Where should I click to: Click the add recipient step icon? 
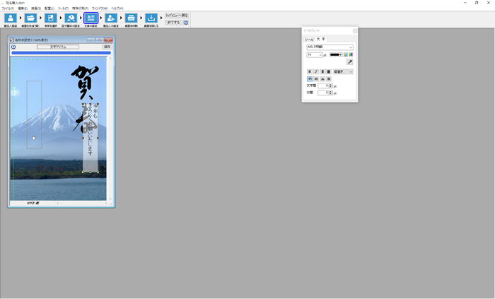(x=111, y=18)
